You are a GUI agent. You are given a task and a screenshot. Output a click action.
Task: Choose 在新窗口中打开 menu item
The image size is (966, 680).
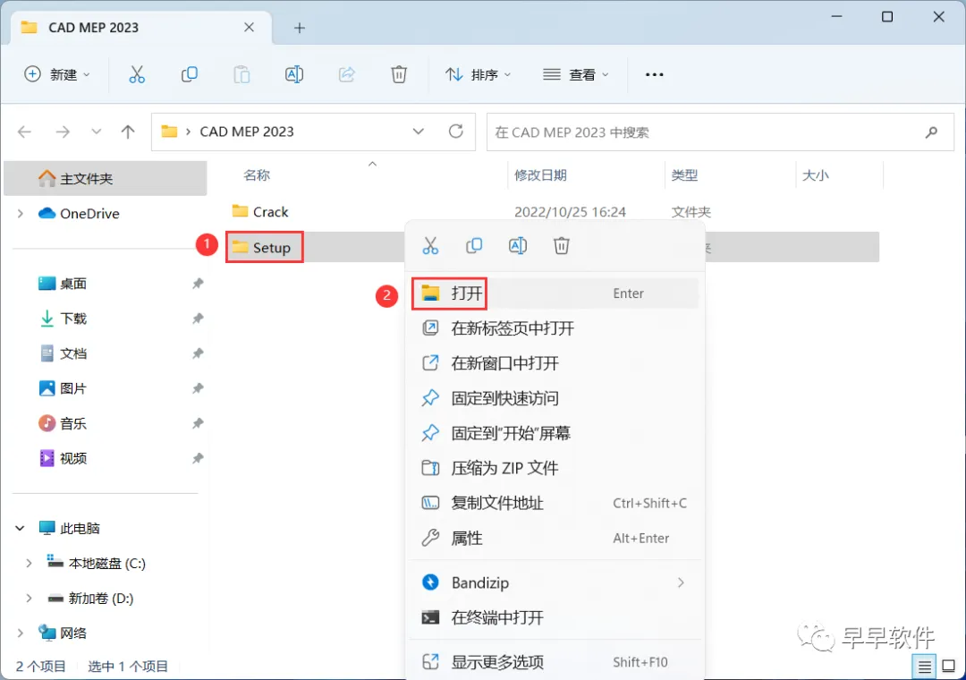(x=555, y=363)
